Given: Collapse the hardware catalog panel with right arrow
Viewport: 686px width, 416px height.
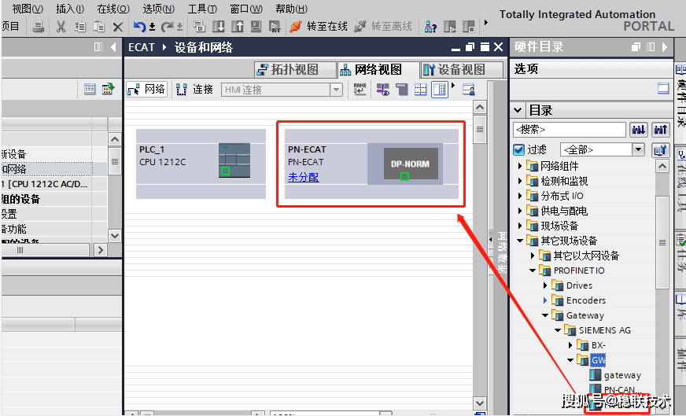Looking at the screenshot, I should (665, 47).
